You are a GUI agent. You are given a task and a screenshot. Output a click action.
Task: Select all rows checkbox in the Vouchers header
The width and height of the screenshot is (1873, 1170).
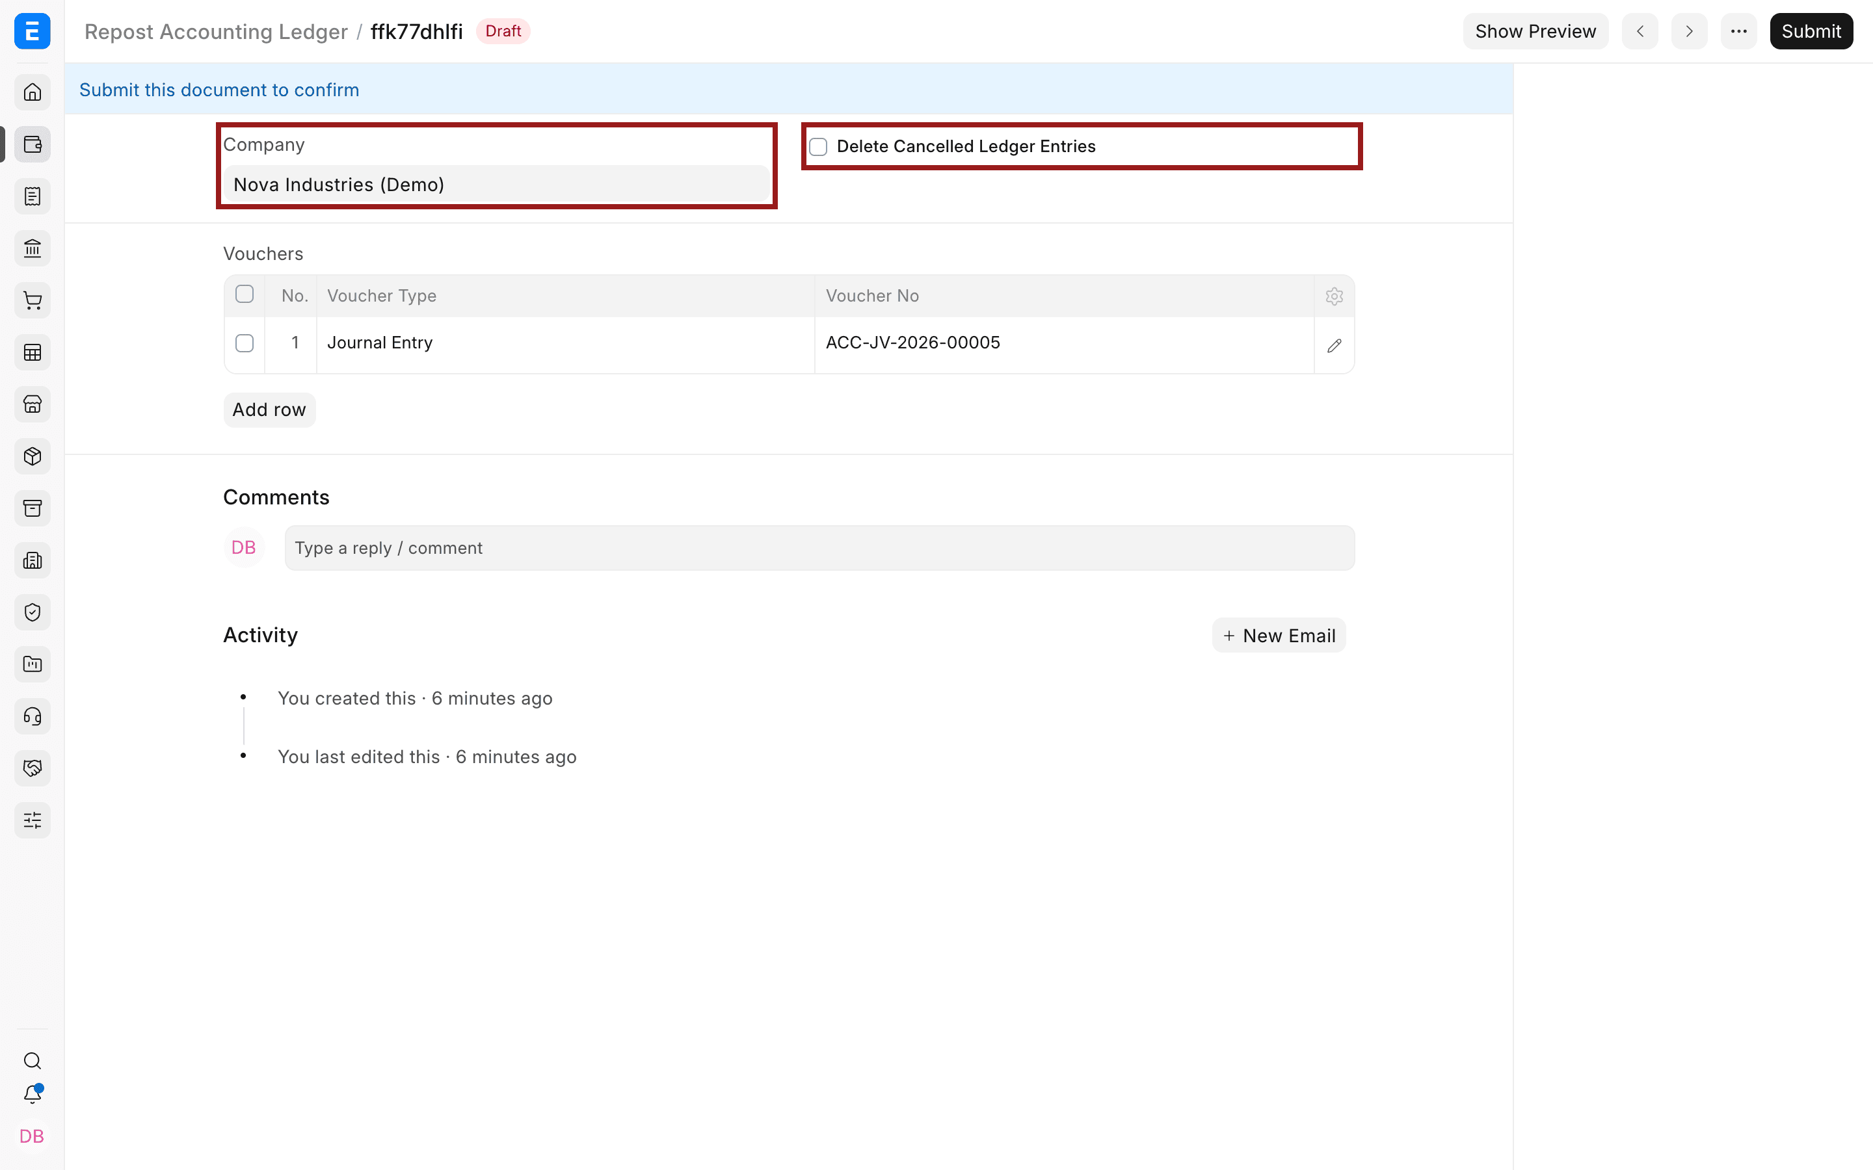(245, 294)
